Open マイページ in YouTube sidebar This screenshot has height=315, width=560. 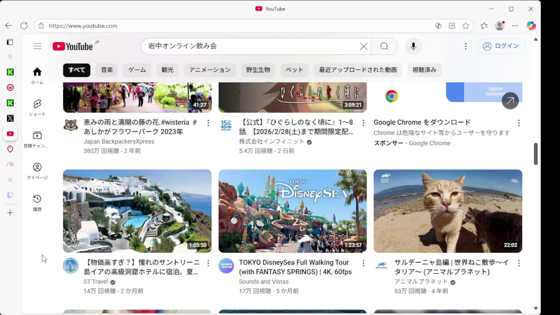tap(37, 171)
